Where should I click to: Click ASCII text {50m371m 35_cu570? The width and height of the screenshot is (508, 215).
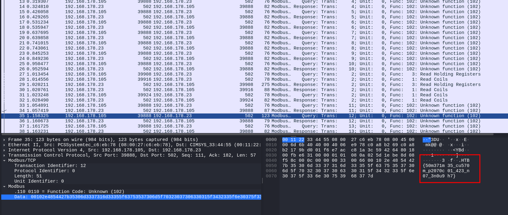click(446, 166)
